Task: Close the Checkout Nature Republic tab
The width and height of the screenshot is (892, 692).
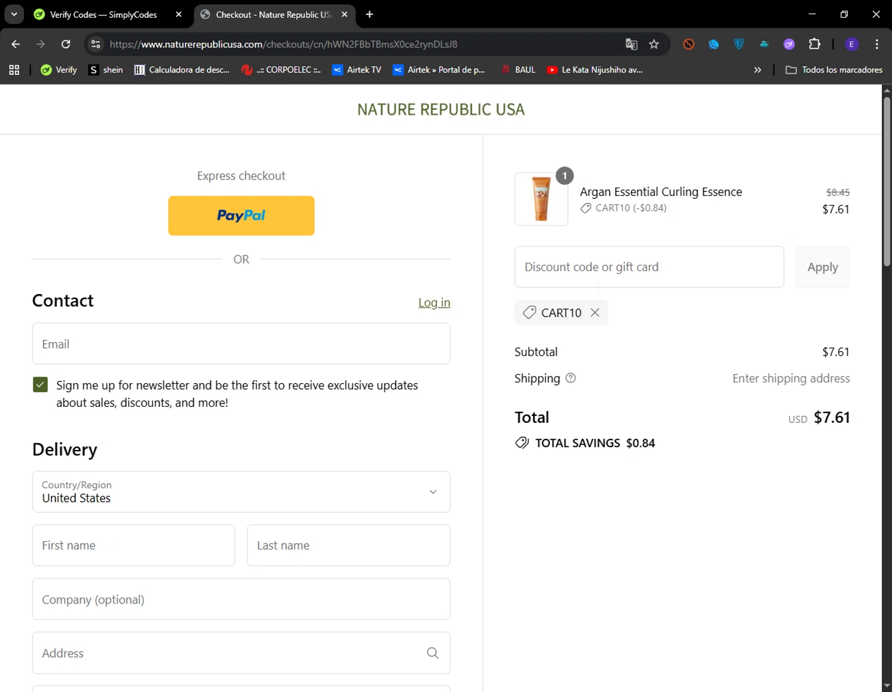Action: [x=344, y=14]
